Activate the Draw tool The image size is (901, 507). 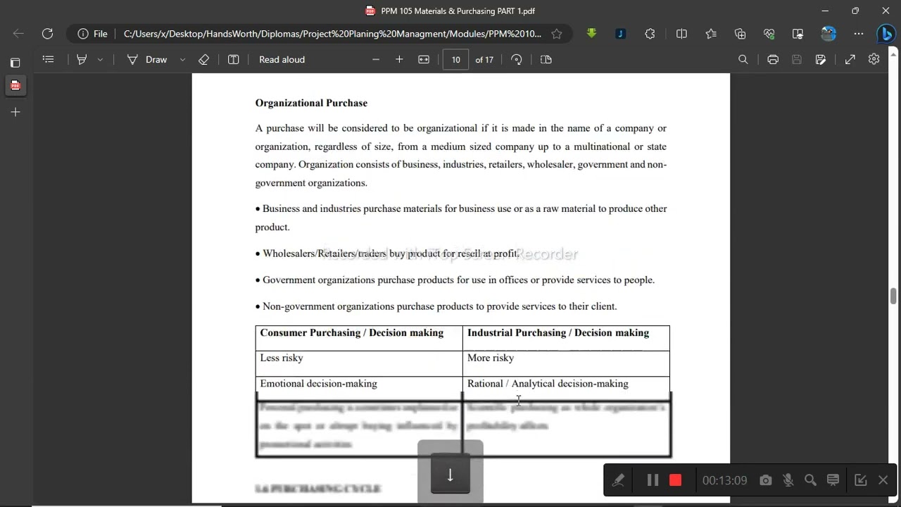coord(147,59)
